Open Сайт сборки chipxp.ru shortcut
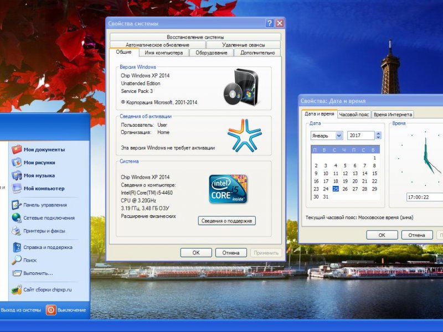 pyautogui.click(x=42, y=289)
